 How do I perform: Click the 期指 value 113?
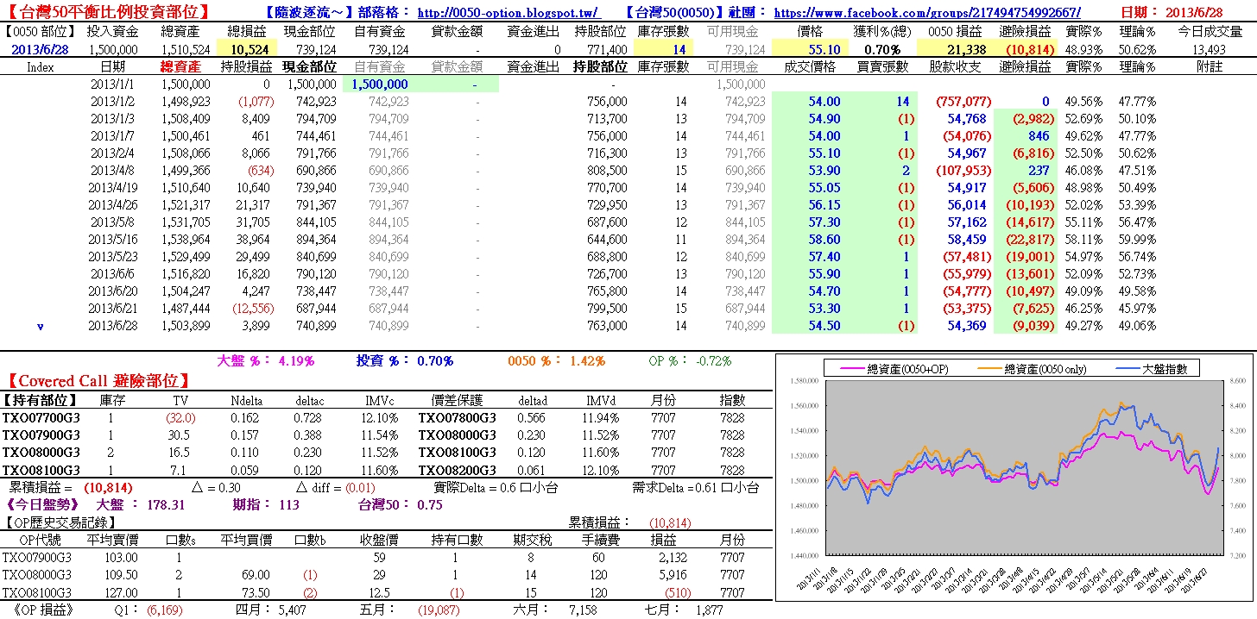(x=289, y=505)
